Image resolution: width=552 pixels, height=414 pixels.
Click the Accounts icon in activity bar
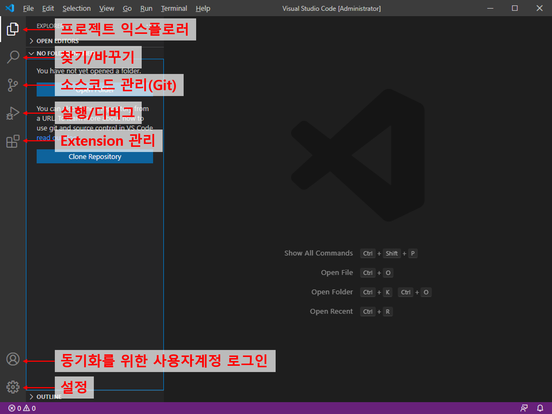click(x=13, y=359)
